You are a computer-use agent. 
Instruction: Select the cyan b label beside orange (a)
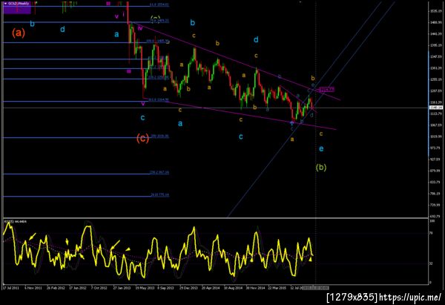[x=32, y=24]
